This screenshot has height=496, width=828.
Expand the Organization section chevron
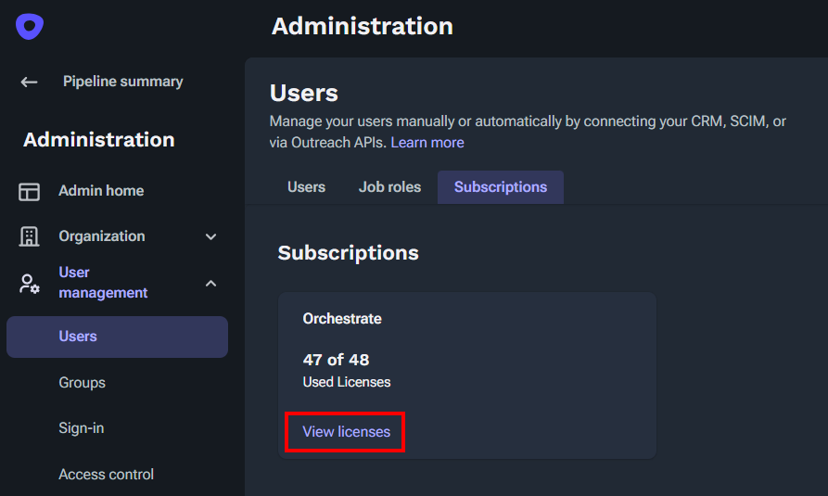point(210,236)
